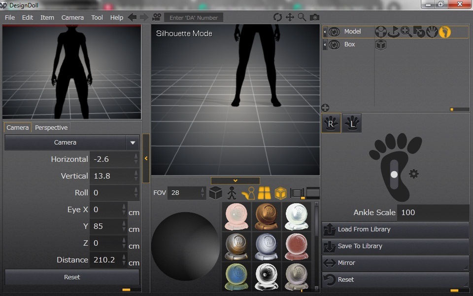Viewport: 473px width, 296px height.
Task: Click the add object plus icon
Action: click(325, 108)
